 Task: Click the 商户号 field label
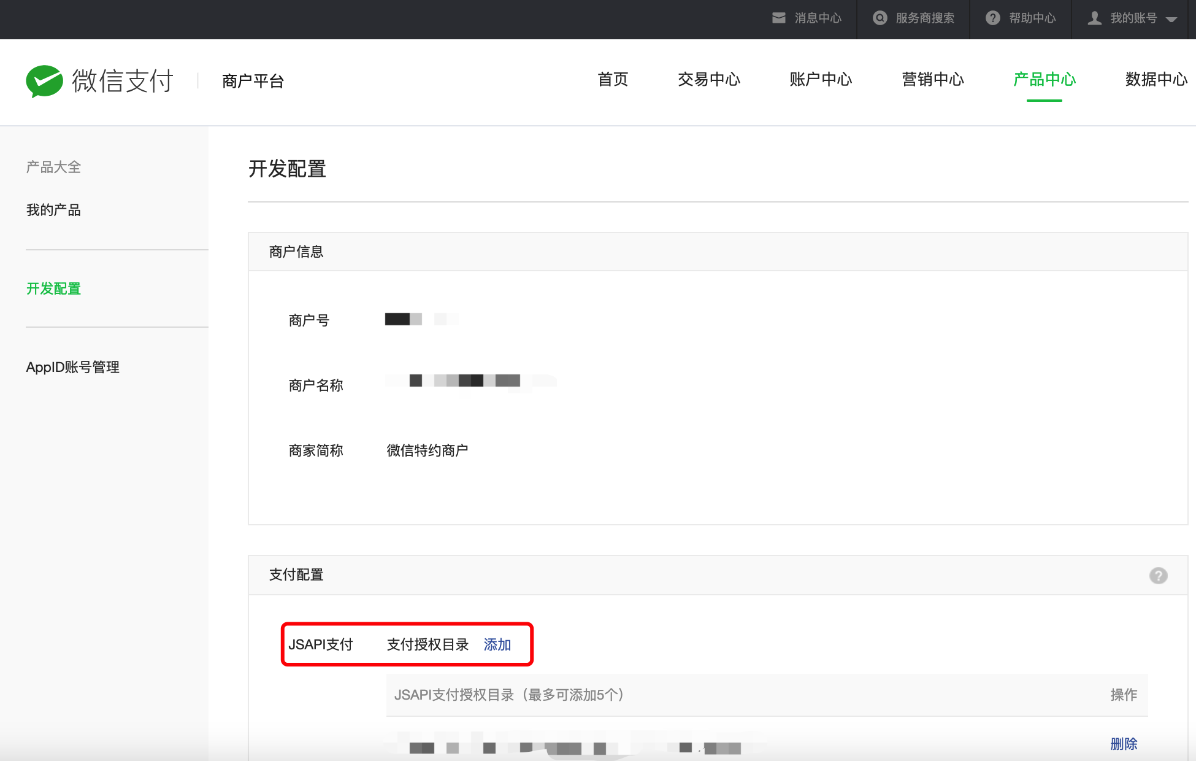[309, 320]
